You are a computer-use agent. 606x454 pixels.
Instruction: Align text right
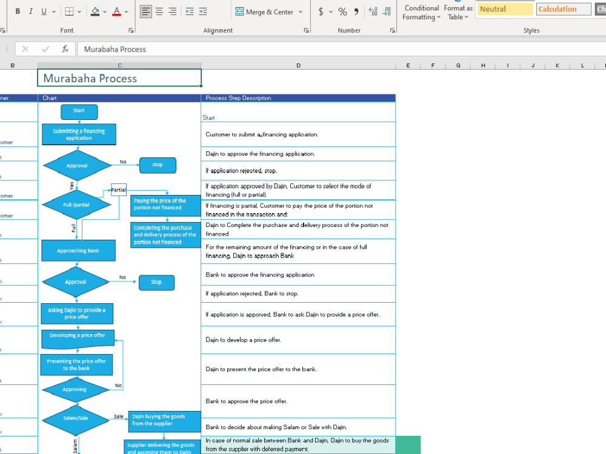[x=172, y=12]
